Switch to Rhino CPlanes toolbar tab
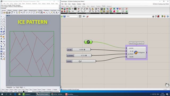170x96 pixels. pos(10,10)
